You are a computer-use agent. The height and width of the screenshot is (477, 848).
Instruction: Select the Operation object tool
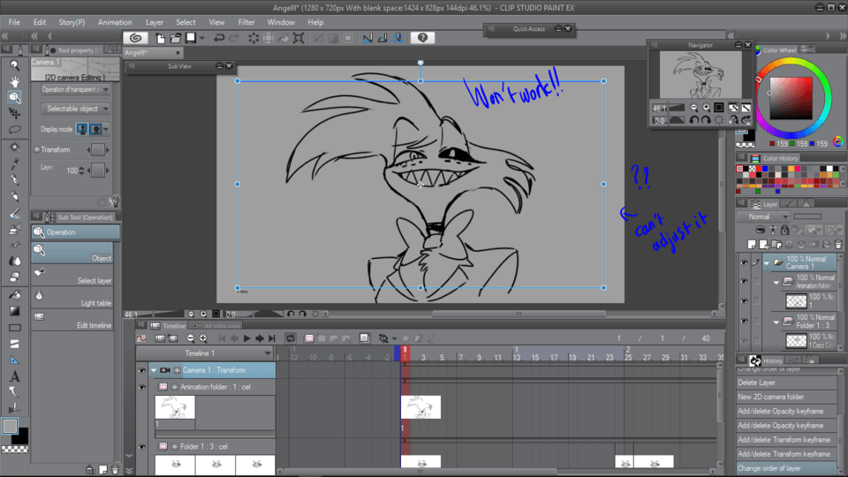tap(15, 97)
